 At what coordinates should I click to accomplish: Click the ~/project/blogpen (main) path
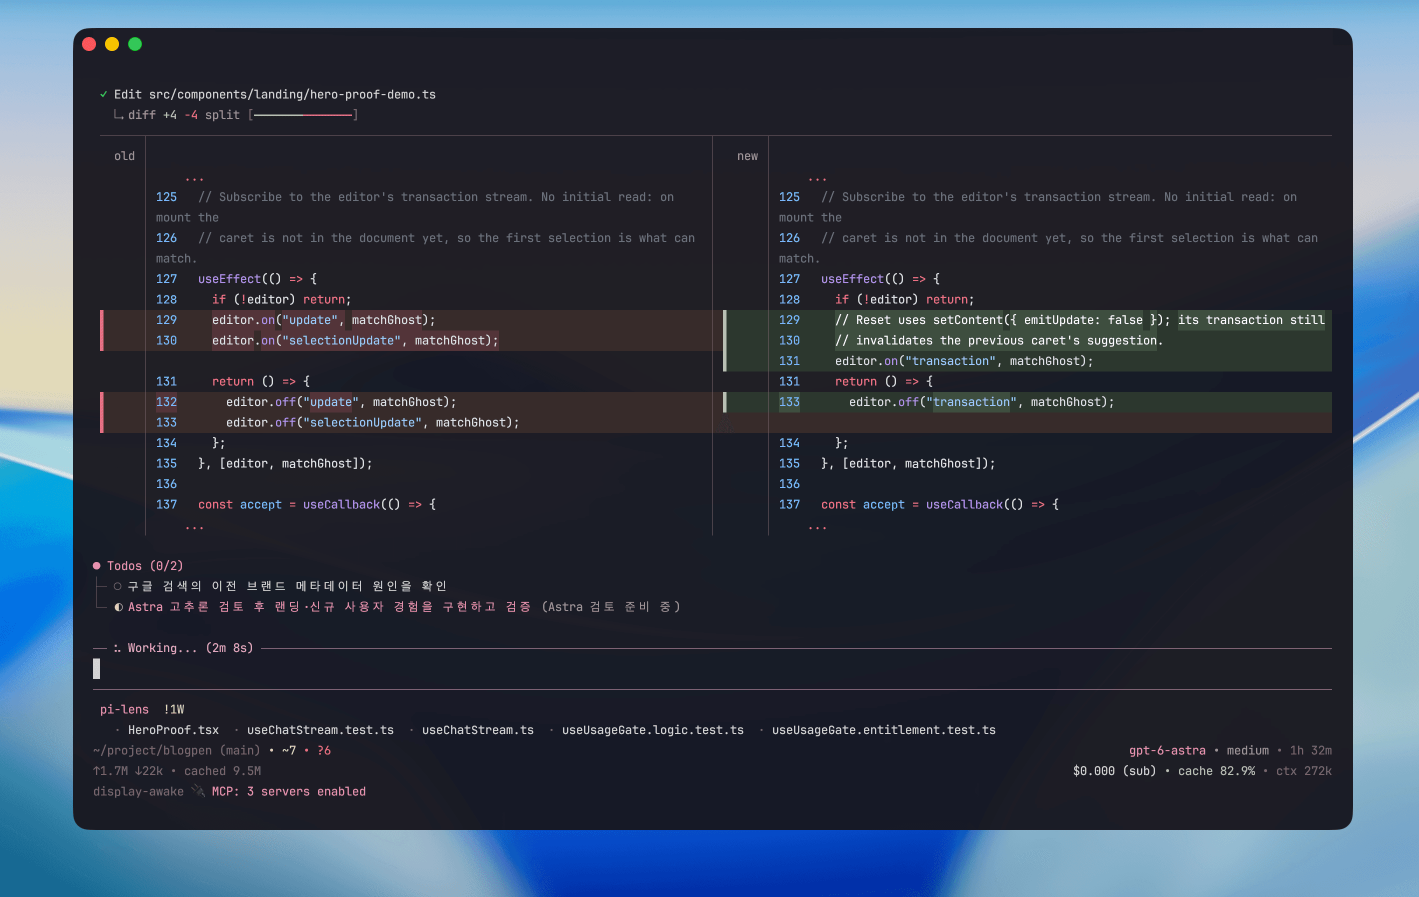click(x=177, y=751)
